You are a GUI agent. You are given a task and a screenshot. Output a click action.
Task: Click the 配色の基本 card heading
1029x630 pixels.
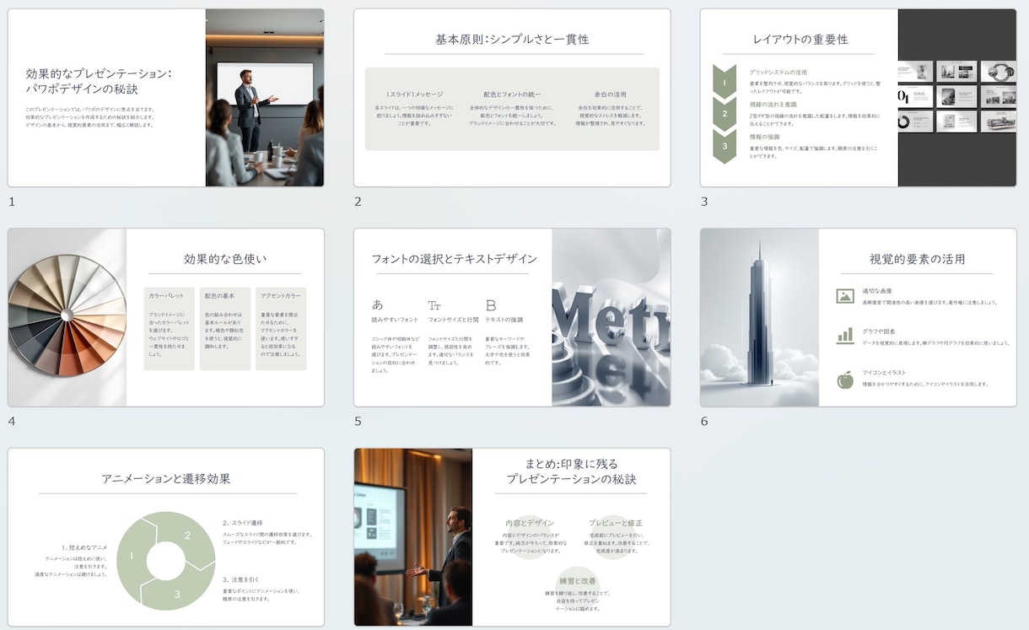point(219,296)
